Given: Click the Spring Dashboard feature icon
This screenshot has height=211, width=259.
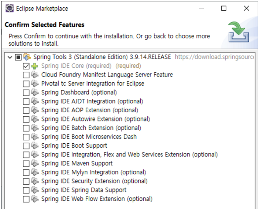Looking at the screenshot, I should 35,93.
